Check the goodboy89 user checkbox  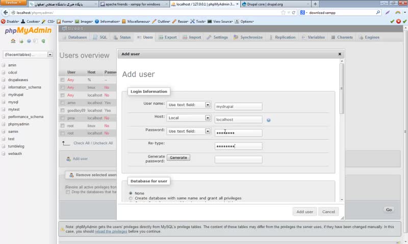point(62,110)
